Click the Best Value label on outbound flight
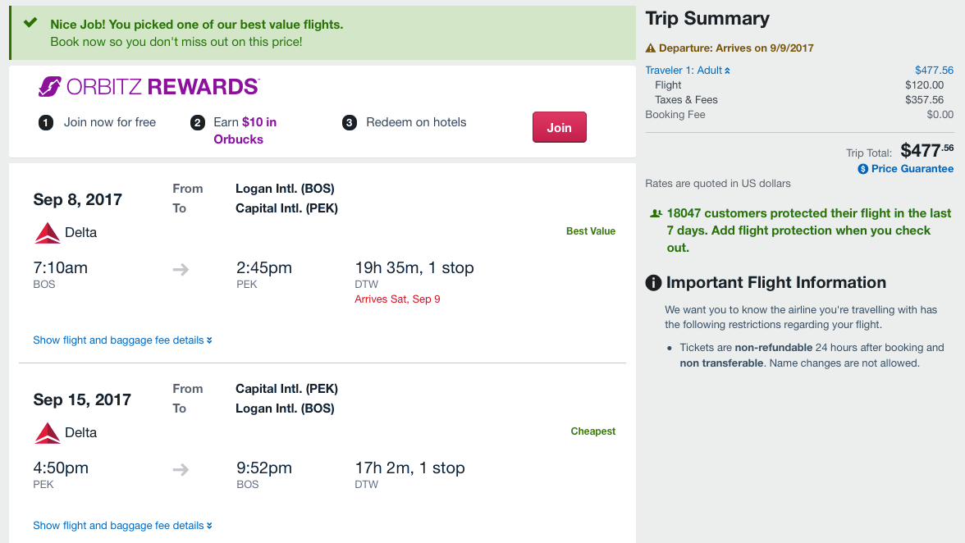 click(590, 231)
